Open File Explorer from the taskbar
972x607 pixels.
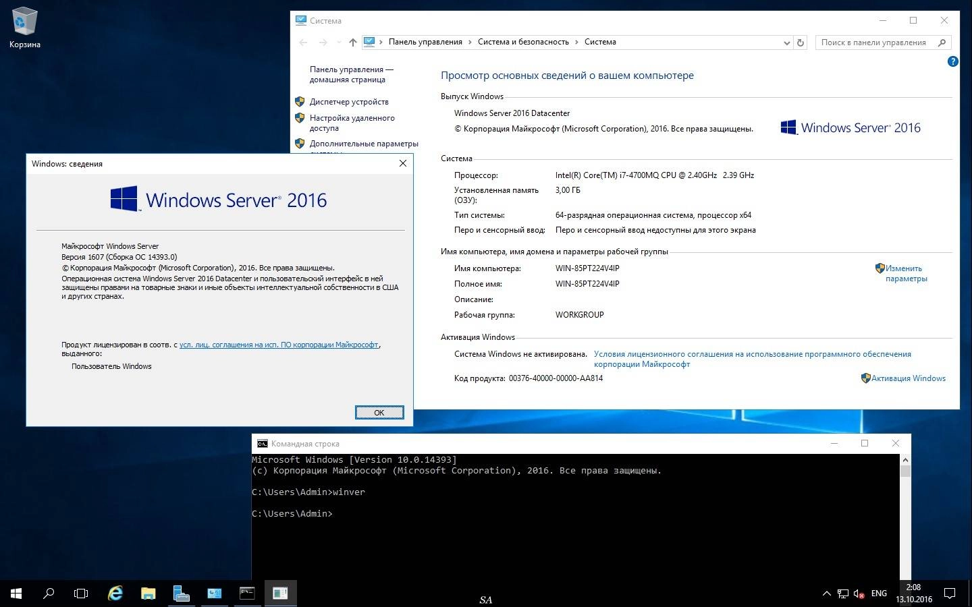148,594
